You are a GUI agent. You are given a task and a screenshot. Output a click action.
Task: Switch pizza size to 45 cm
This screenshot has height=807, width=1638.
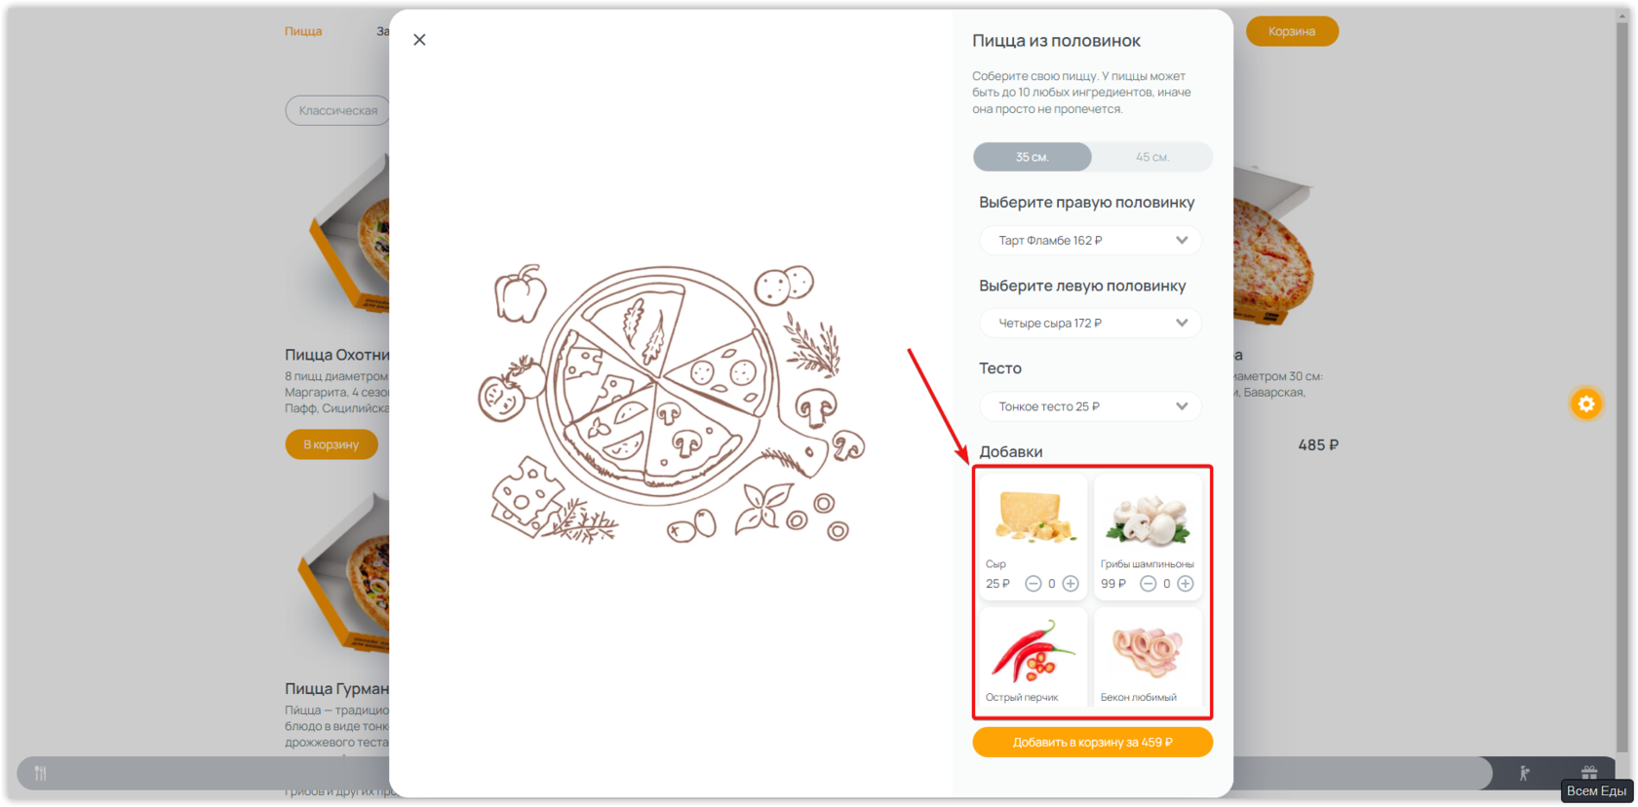[1152, 157]
